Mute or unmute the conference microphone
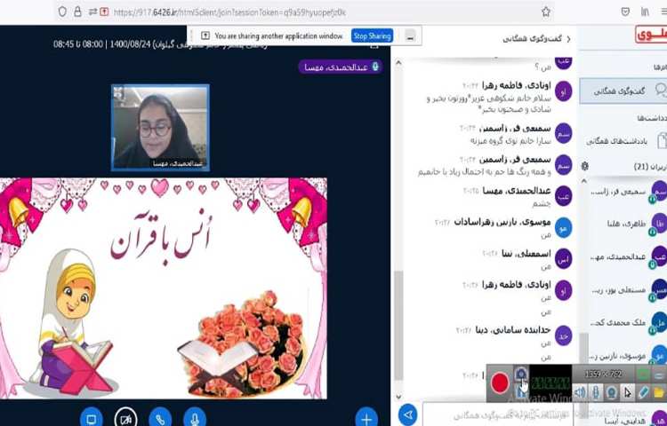This screenshot has width=667, height=426. 195,419
